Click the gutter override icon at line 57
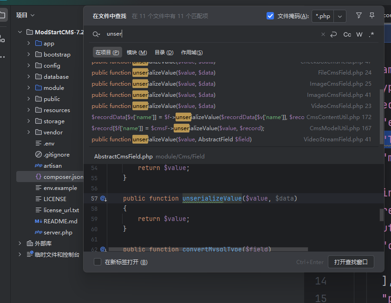This screenshot has height=303, width=391. point(103,198)
